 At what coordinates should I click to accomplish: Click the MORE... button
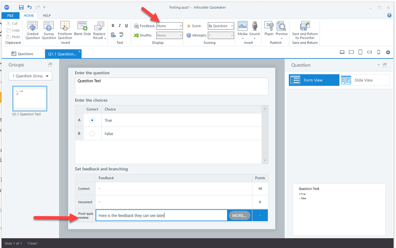pyautogui.click(x=239, y=216)
